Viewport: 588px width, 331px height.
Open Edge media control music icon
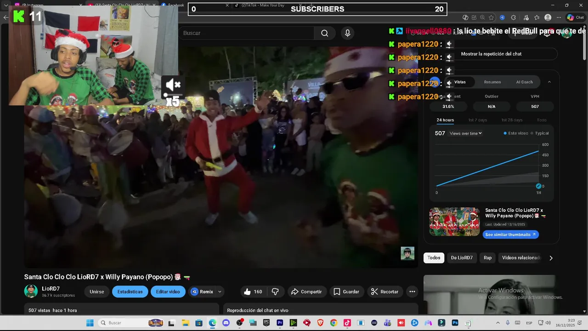(526, 17)
